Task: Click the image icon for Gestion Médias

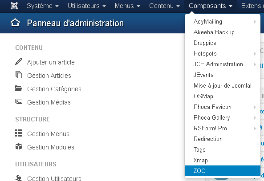Action: tap(19, 101)
